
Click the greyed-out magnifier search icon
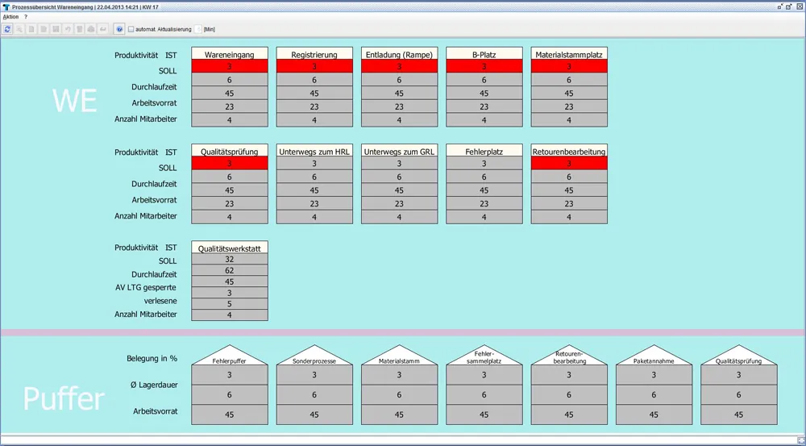(19, 29)
